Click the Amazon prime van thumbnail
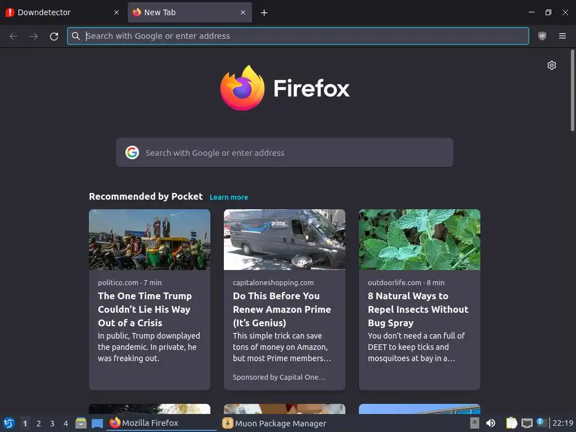 point(284,240)
